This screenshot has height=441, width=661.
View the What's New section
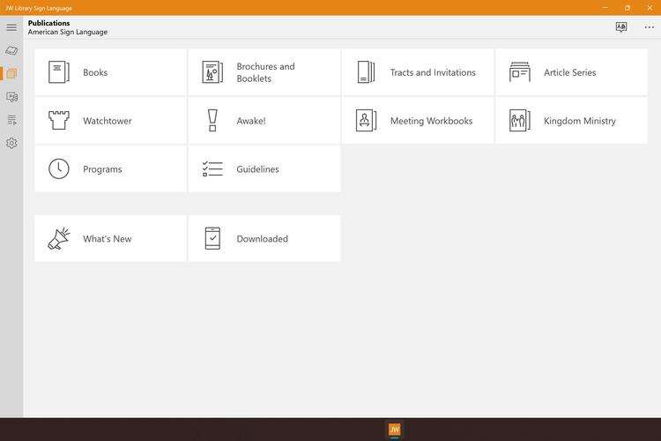(110, 239)
